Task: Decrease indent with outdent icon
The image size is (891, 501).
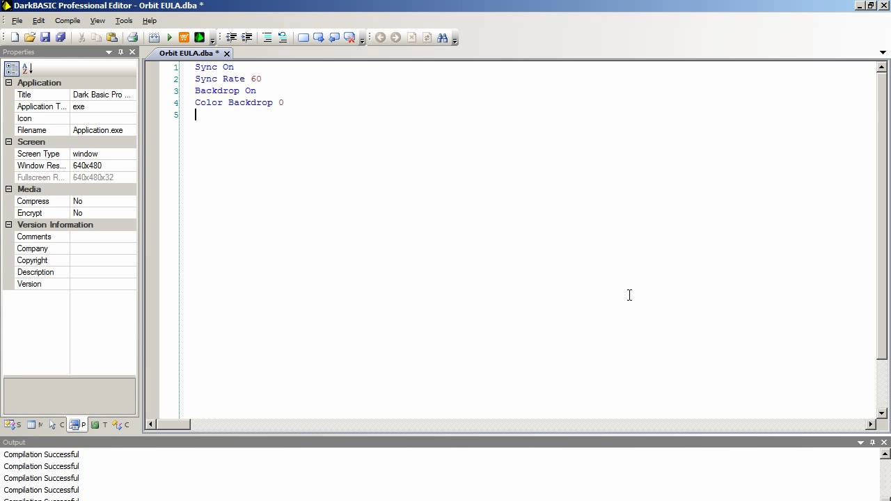Action: (232, 38)
